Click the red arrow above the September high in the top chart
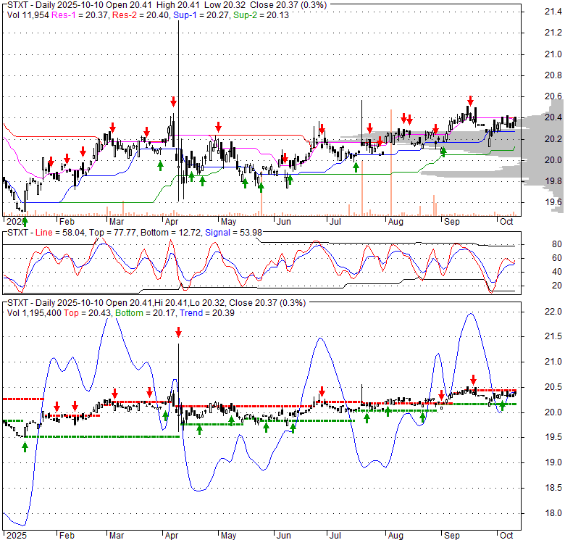 [x=470, y=101]
